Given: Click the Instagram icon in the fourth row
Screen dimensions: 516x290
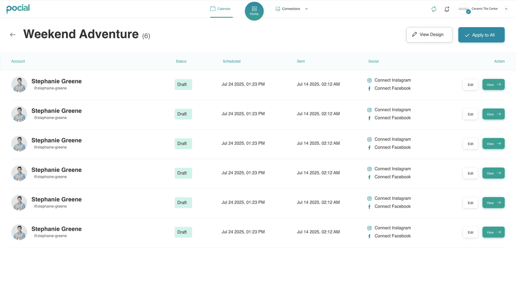Looking at the screenshot, I should [369, 169].
